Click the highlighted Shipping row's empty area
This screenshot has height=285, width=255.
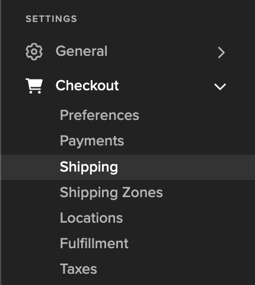(x=186, y=167)
